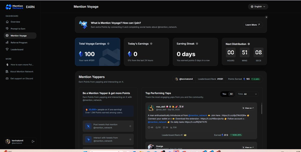Click the Overview home icon
The image size is (301, 152).
(7, 22)
